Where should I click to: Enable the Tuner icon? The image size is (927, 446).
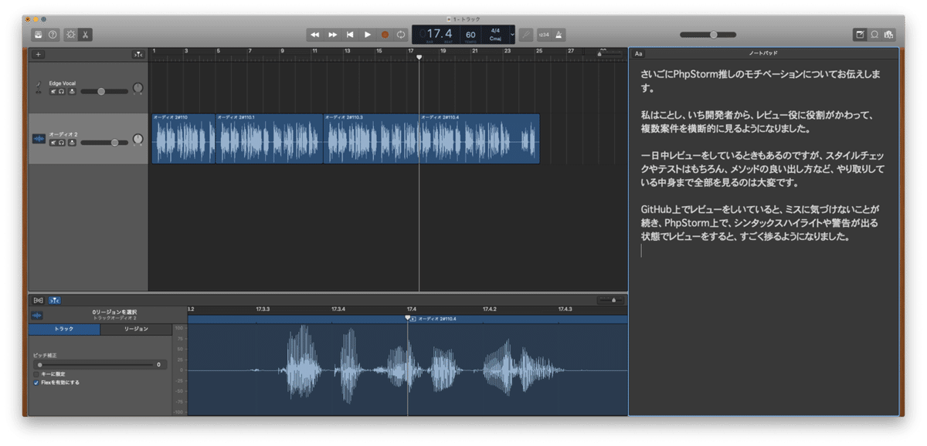point(526,35)
